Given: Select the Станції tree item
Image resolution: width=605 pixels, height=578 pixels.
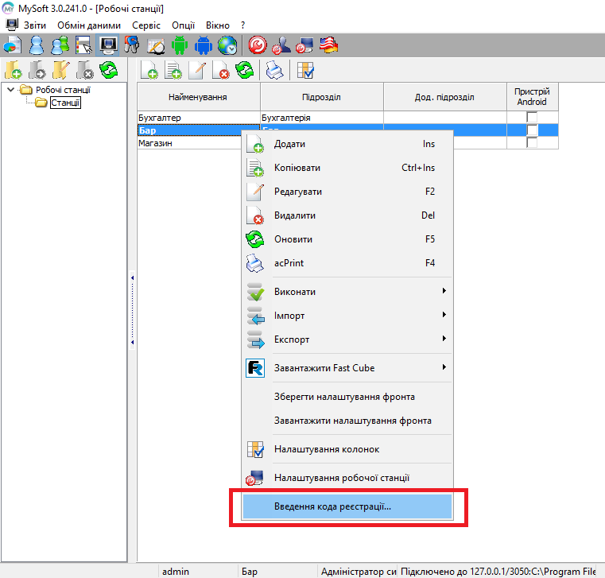Looking at the screenshot, I should pos(65,103).
